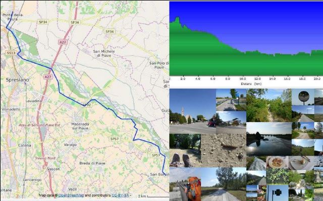The width and height of the screenshot is (323, 201).
Task: Open the CC-BY-SA license link
Action: (x=120, y=195)
